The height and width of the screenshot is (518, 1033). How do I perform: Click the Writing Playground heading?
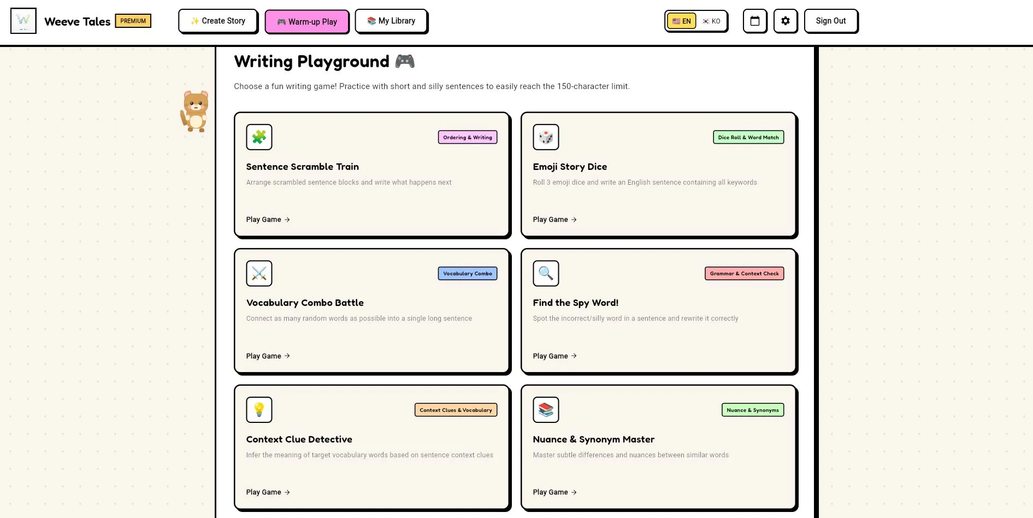[311, 61]
